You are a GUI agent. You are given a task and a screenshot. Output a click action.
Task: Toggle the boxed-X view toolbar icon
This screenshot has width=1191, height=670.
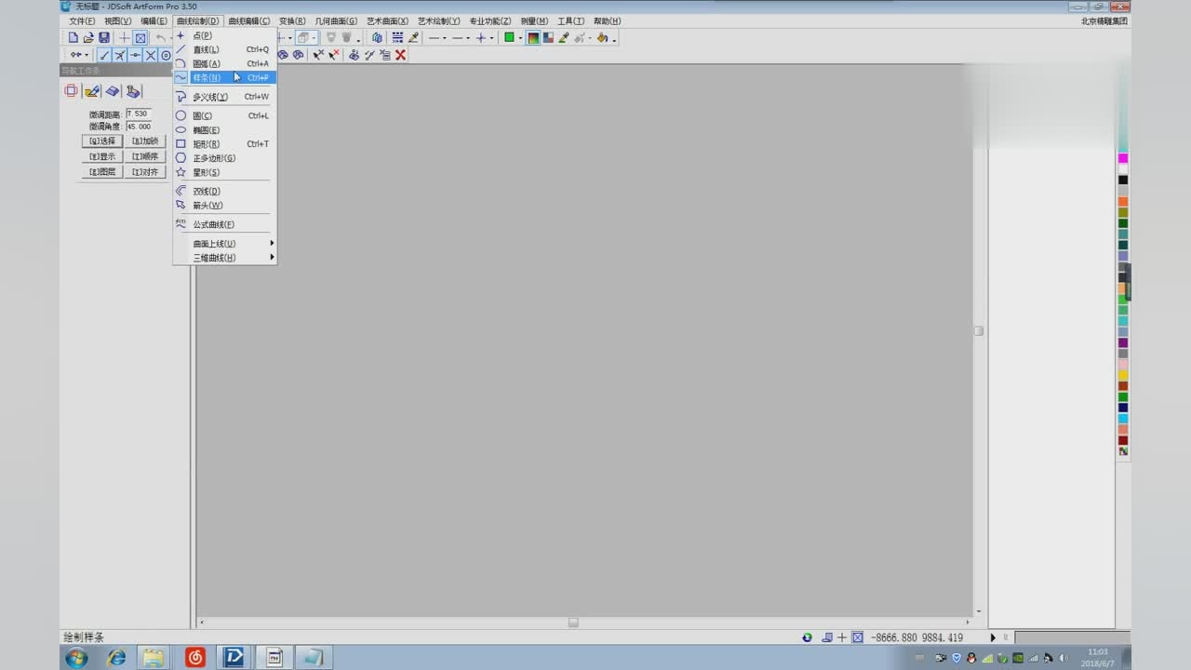tap(140, 38)
